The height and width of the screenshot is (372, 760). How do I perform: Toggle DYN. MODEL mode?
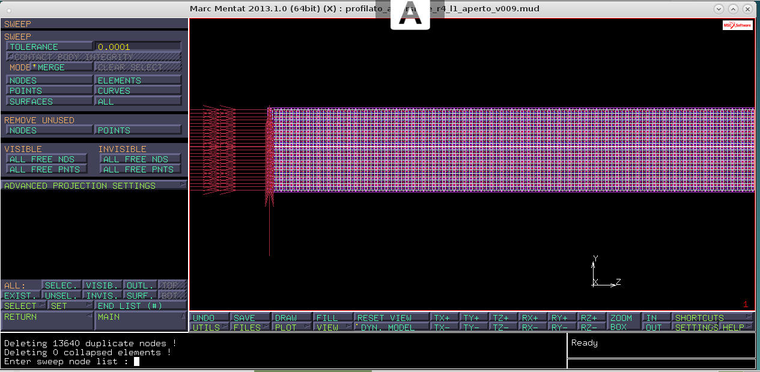[x=392, y=328]
